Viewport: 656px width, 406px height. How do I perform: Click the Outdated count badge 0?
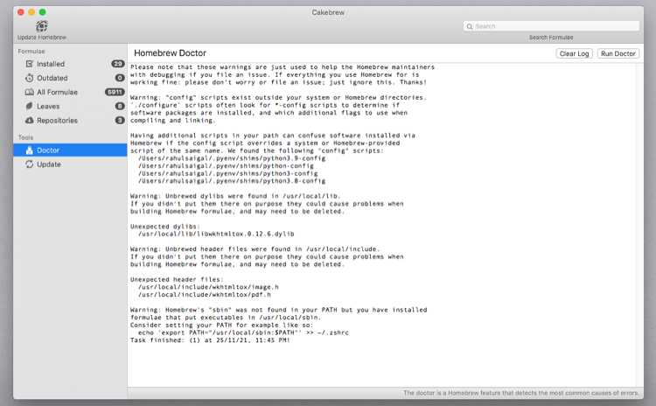120,78
